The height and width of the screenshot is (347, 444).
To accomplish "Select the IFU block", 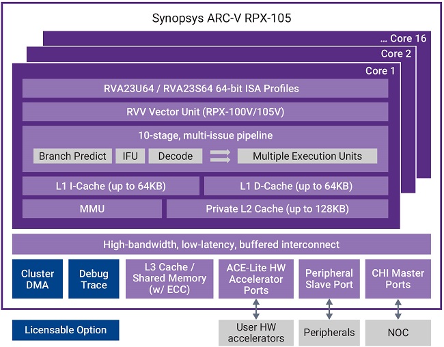I will click(130, 156).
